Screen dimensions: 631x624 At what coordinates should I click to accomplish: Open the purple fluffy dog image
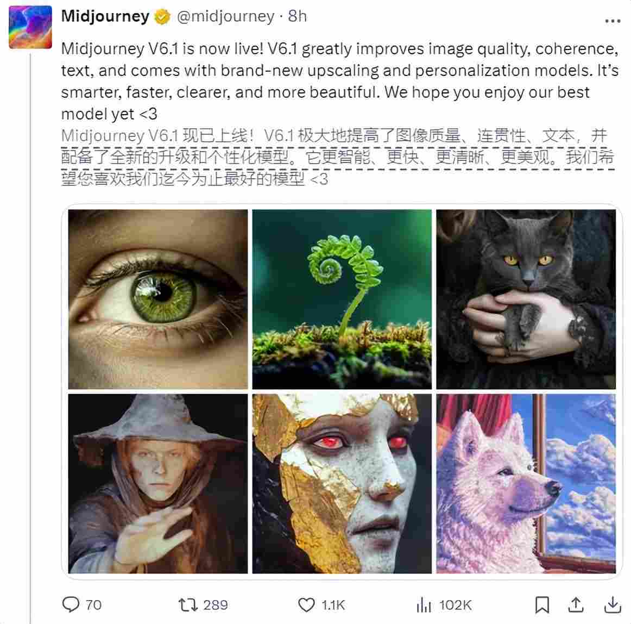[x=525, y=482]
